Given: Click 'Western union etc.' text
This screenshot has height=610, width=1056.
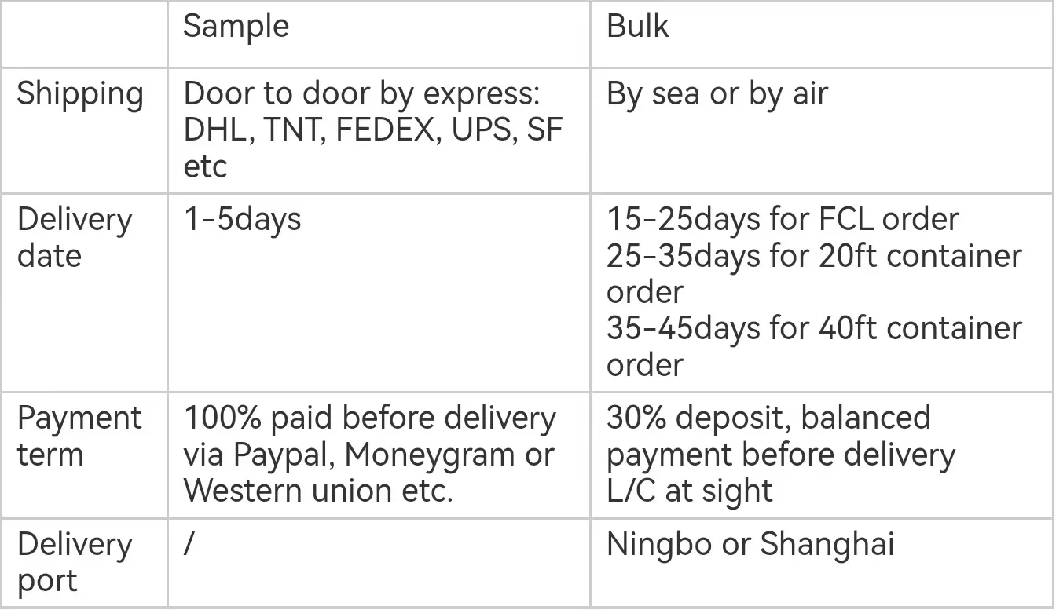Looking at the screenshot, I should pos(318,491).
